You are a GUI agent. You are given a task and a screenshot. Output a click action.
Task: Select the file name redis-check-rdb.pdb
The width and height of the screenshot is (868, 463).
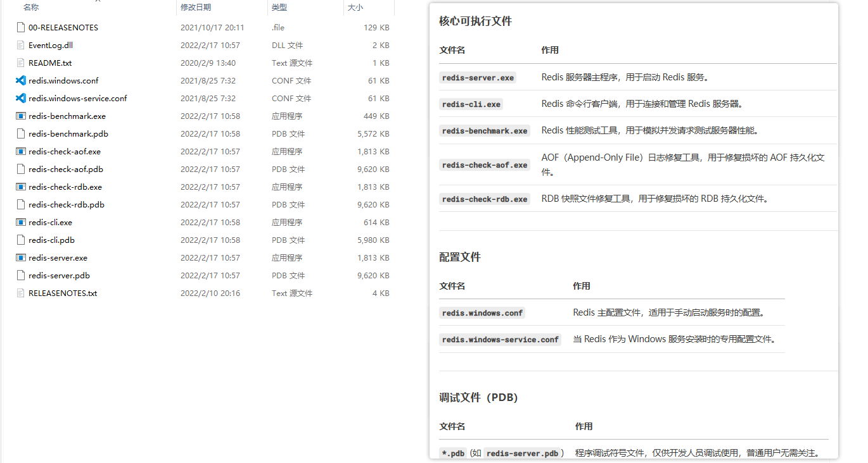click(67, 204)
